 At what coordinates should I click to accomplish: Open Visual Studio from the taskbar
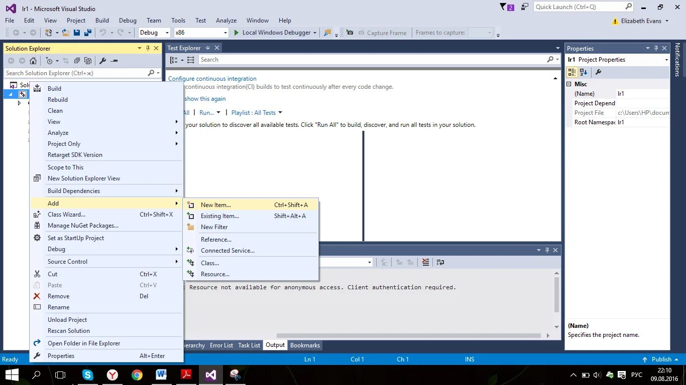pos(211,375)
